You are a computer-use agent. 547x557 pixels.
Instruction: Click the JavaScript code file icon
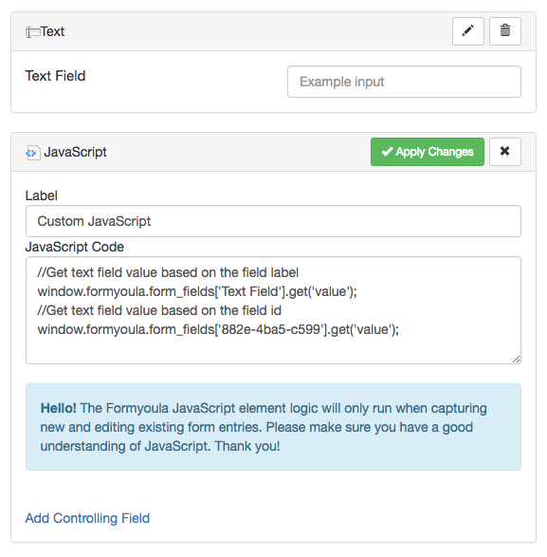32,153
